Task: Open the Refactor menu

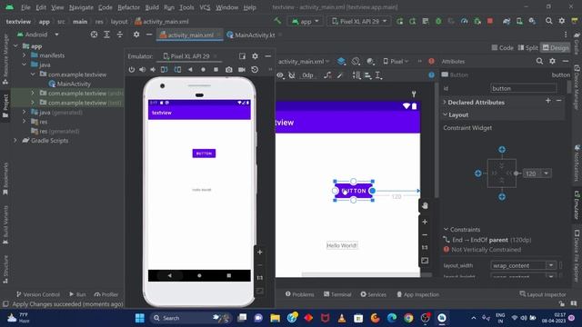Action: pos(128,7)
